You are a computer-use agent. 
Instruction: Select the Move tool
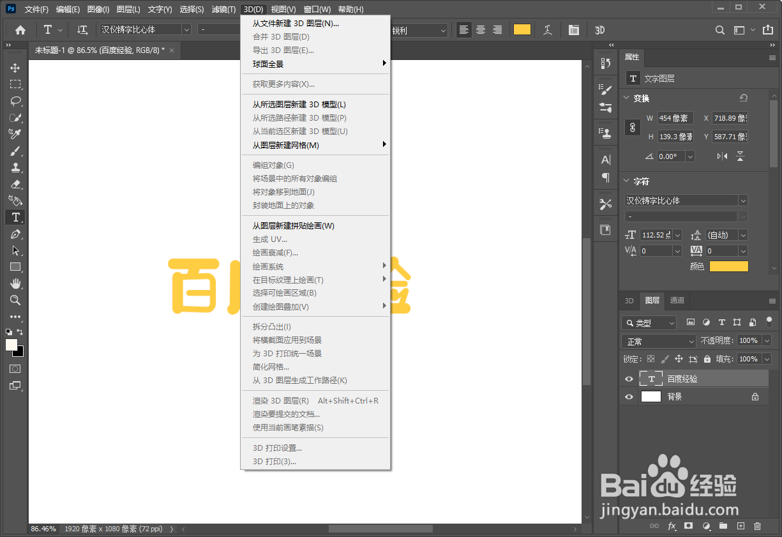coord(15,68)
